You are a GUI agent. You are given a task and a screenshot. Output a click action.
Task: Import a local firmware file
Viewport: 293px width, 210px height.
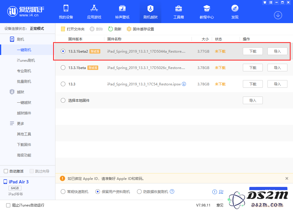tap(253, 100)
